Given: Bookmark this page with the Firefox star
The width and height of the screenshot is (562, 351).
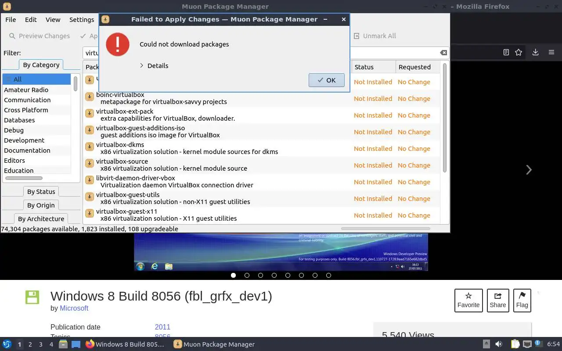Looking at the screenshot, I should (519, 52).
